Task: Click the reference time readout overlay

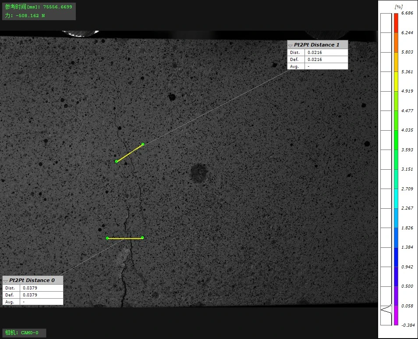Action: pyautogui.click(x=39, y=7)
